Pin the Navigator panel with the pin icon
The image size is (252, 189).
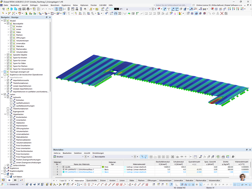click(47, 17)
